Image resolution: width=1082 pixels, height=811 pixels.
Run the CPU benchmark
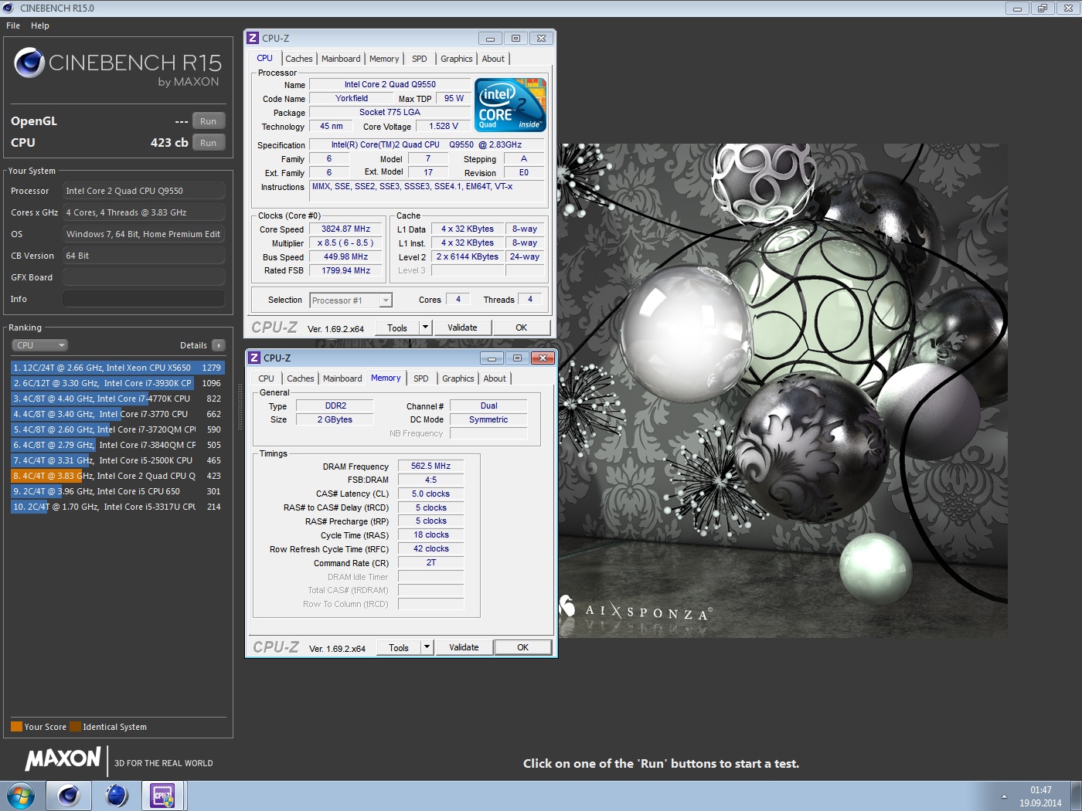click(209, 143)
